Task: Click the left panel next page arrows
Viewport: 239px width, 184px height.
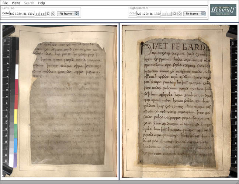Action: click(43, 14)
